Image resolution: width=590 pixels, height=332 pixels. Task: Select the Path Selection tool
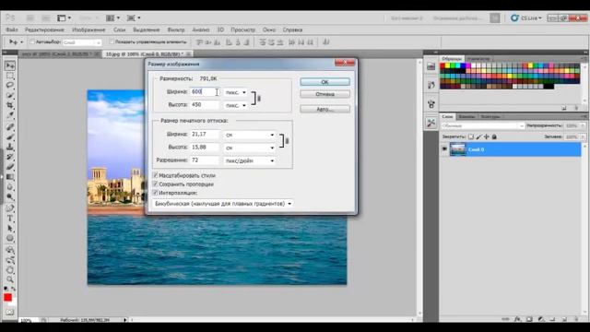10,229
